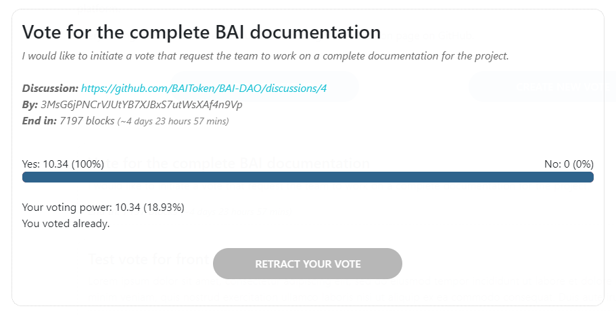Click the faded proposal title behind the vote bar
616x317 pixels.
(x=270, y=163)
